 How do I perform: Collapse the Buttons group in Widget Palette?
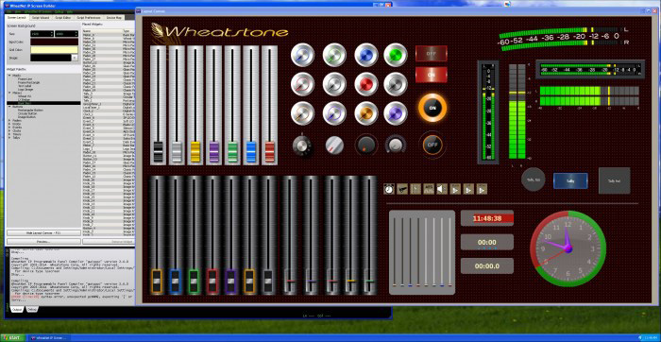(9, 107)
